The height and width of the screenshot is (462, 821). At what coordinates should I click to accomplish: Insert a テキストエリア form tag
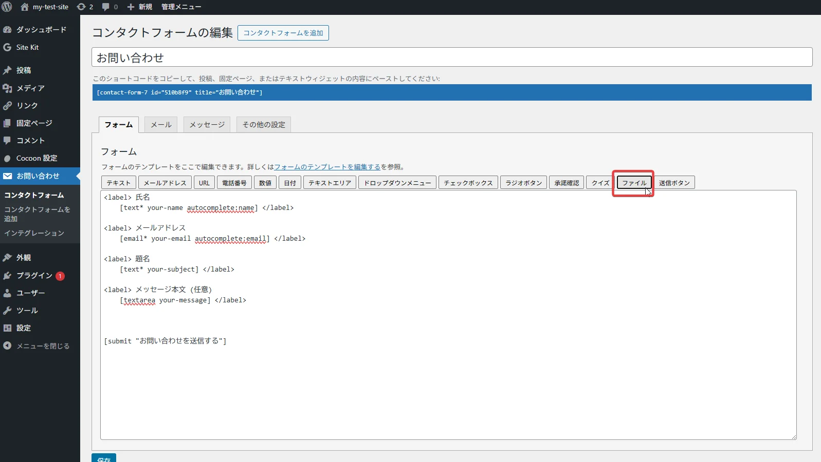(x=330, y=183)
